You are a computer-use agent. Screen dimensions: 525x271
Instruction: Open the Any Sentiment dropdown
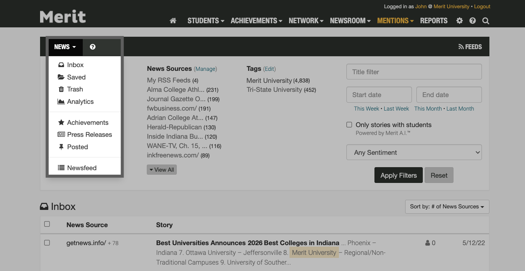click(x=414, y=152)
